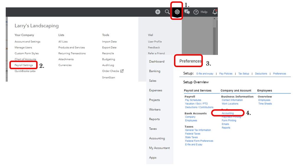295x166 pixels.
Task: Open Attachments list
Action: coord(66,59)
